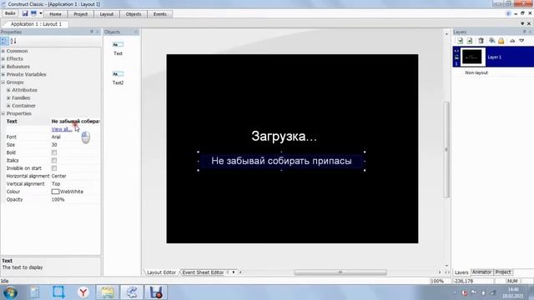534x300 pixels.
Task: Expand the Families subgroup
Action: click(x=8, y=98)
